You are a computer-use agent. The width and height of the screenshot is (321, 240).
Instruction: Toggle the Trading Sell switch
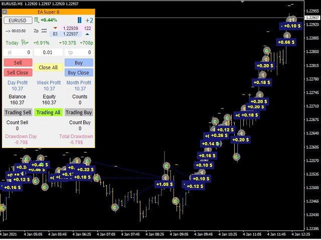click(x=18, y=112)
